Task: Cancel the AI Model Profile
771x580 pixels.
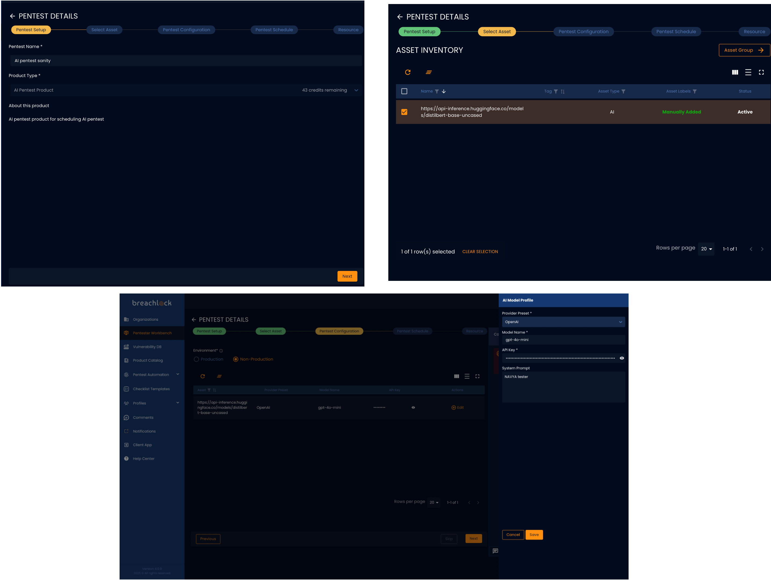Action: pyautogui.click(x=513, y=535)
